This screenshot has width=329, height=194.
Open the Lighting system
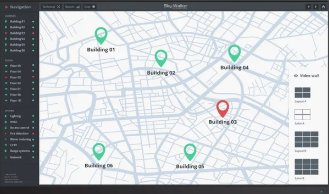pyautogui.click(x=19, y=116)
